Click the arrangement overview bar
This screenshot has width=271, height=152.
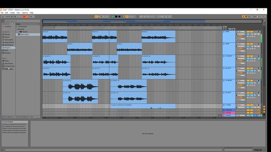click(x=152, y=22)
